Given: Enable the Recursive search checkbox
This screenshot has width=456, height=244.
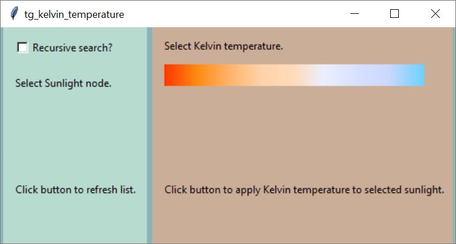Looking at the screenshot, I should click(x=23, y=47).
